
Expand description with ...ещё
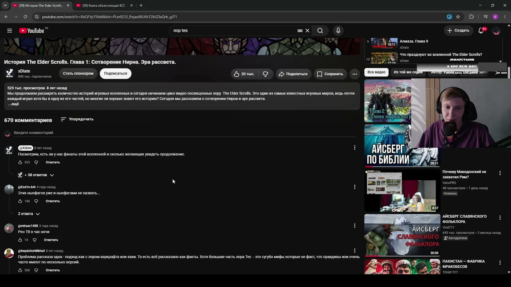(x=14, y=104)
